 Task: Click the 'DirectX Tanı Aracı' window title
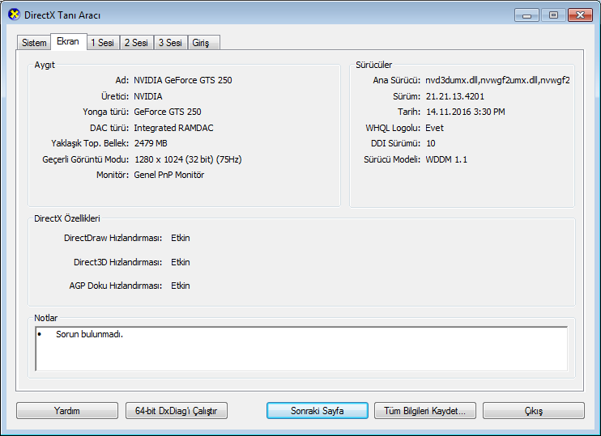[62, 15]
